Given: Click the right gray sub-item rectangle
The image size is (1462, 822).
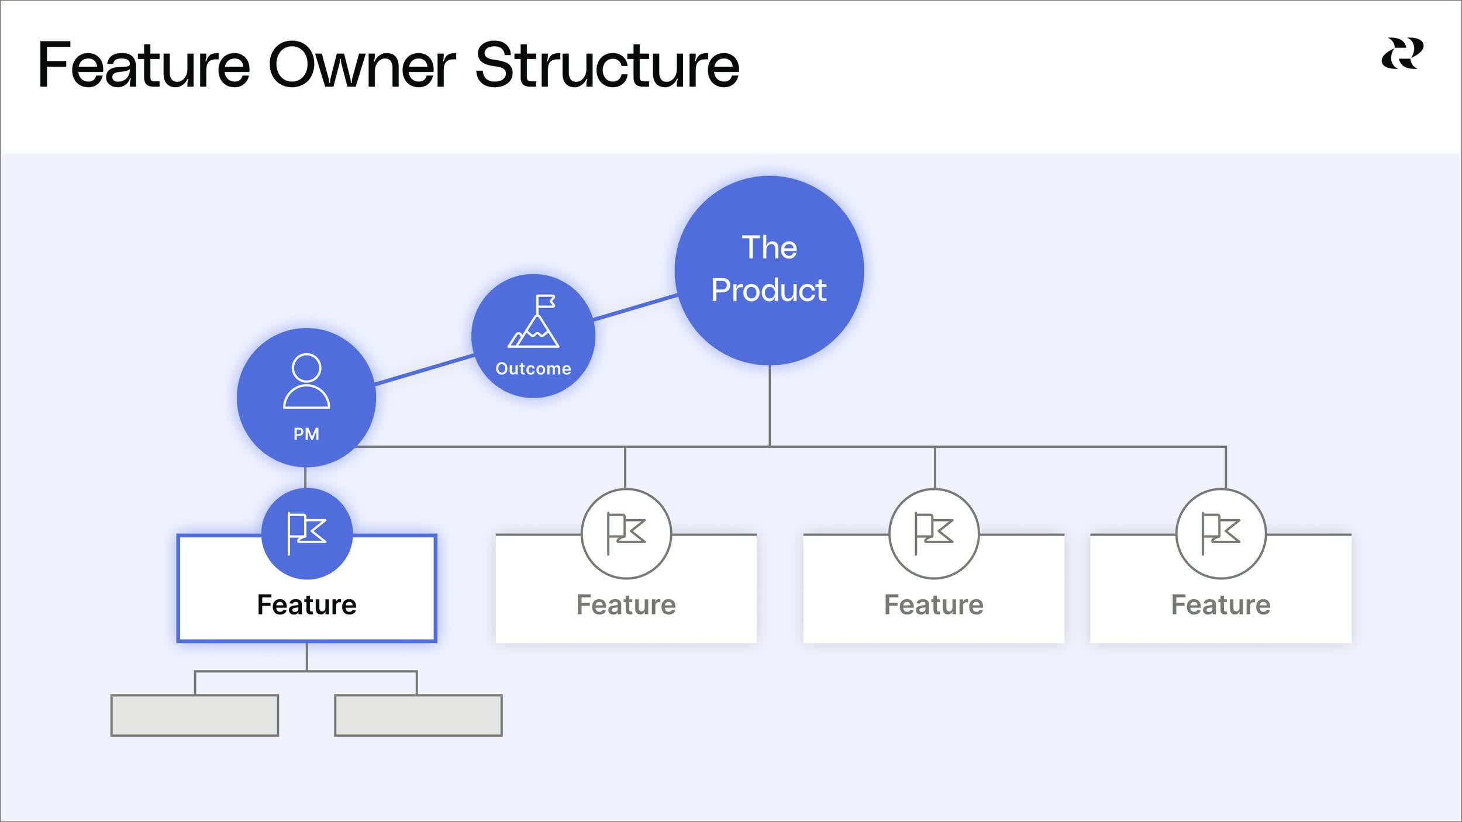Looking at the screenshot, I should pos(418,715).
